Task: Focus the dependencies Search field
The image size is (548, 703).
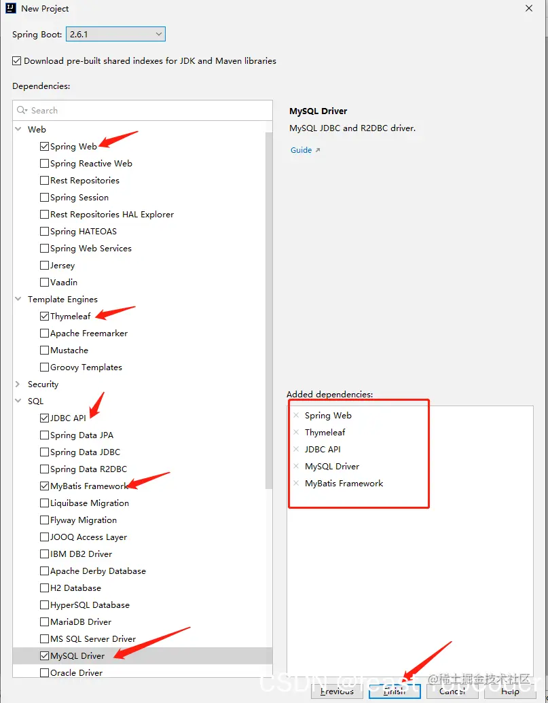Action: 143,110
